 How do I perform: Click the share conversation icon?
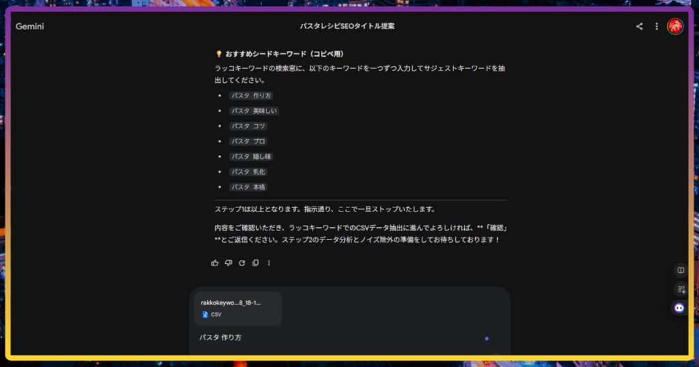pos(640,27)
